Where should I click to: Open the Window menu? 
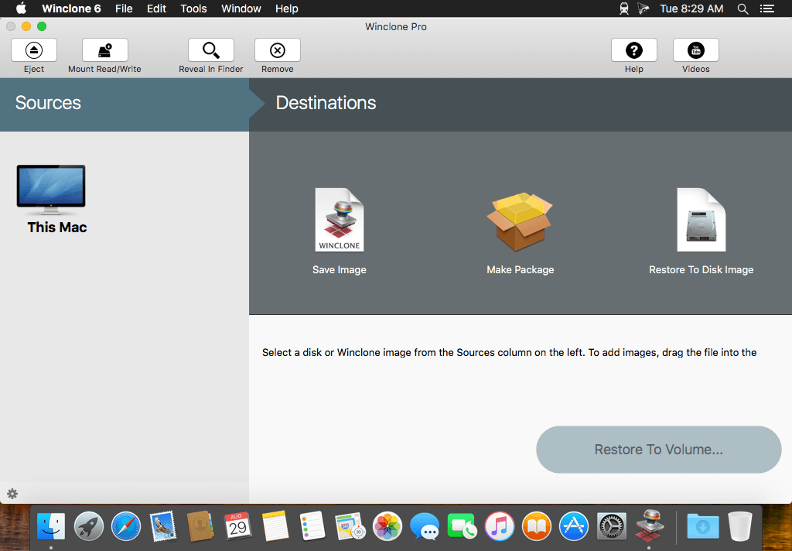[x=241, y=9]
